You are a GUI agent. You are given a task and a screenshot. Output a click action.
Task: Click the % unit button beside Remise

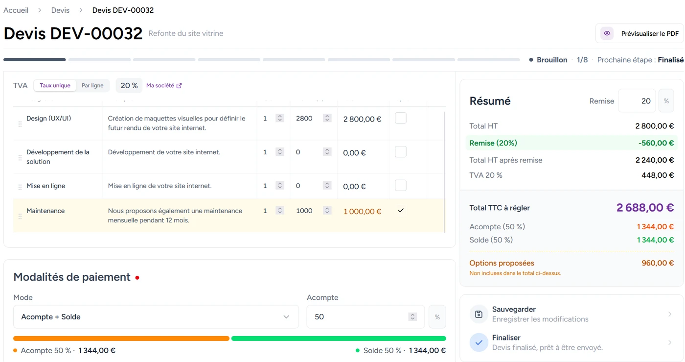[x=666, y=101]
